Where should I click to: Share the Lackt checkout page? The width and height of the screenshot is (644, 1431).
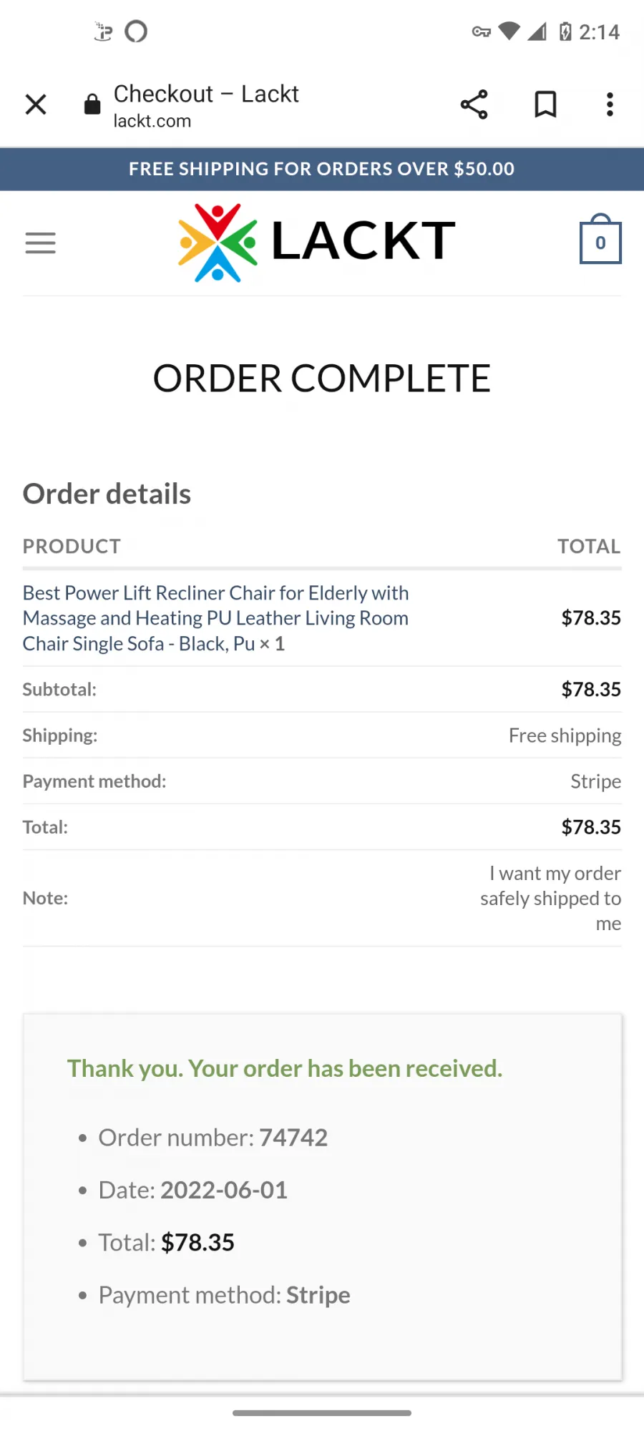click(x=474, y=104)
